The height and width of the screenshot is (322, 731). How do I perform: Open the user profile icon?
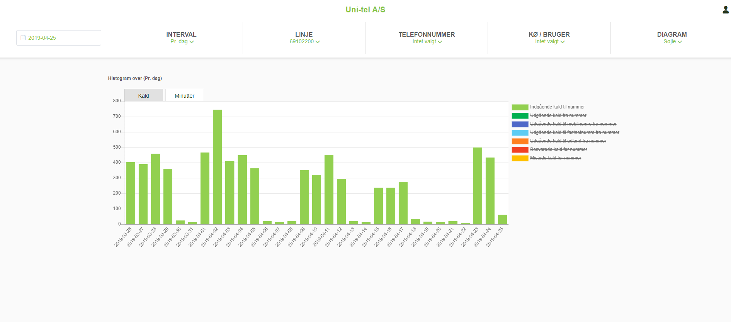point(725,10)
